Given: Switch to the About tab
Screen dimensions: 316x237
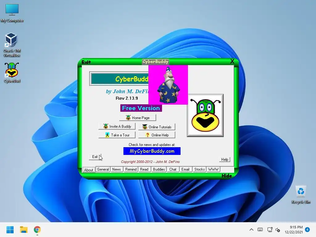Looking at the screenshot, I should pos(89,170).
